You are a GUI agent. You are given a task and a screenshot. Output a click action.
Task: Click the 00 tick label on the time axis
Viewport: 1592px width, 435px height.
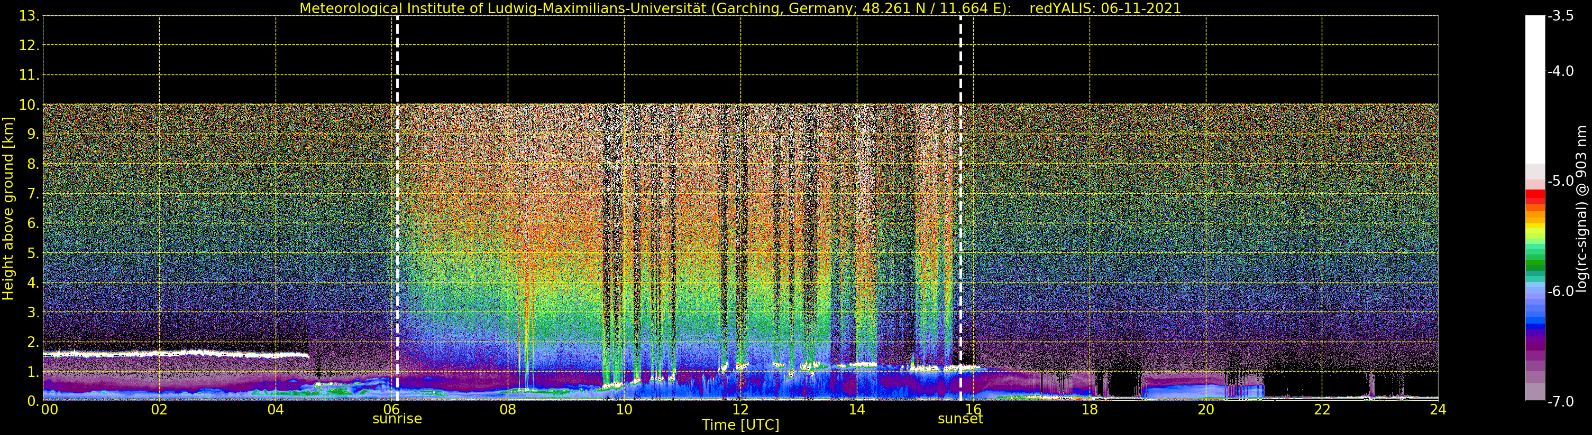point(49,410)
